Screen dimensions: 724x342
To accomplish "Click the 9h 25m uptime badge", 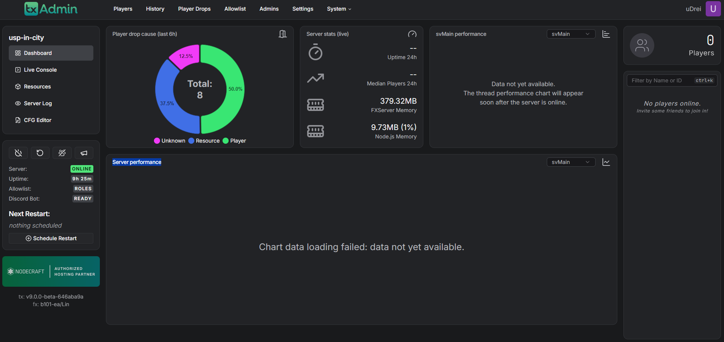I will pos(82,179).
